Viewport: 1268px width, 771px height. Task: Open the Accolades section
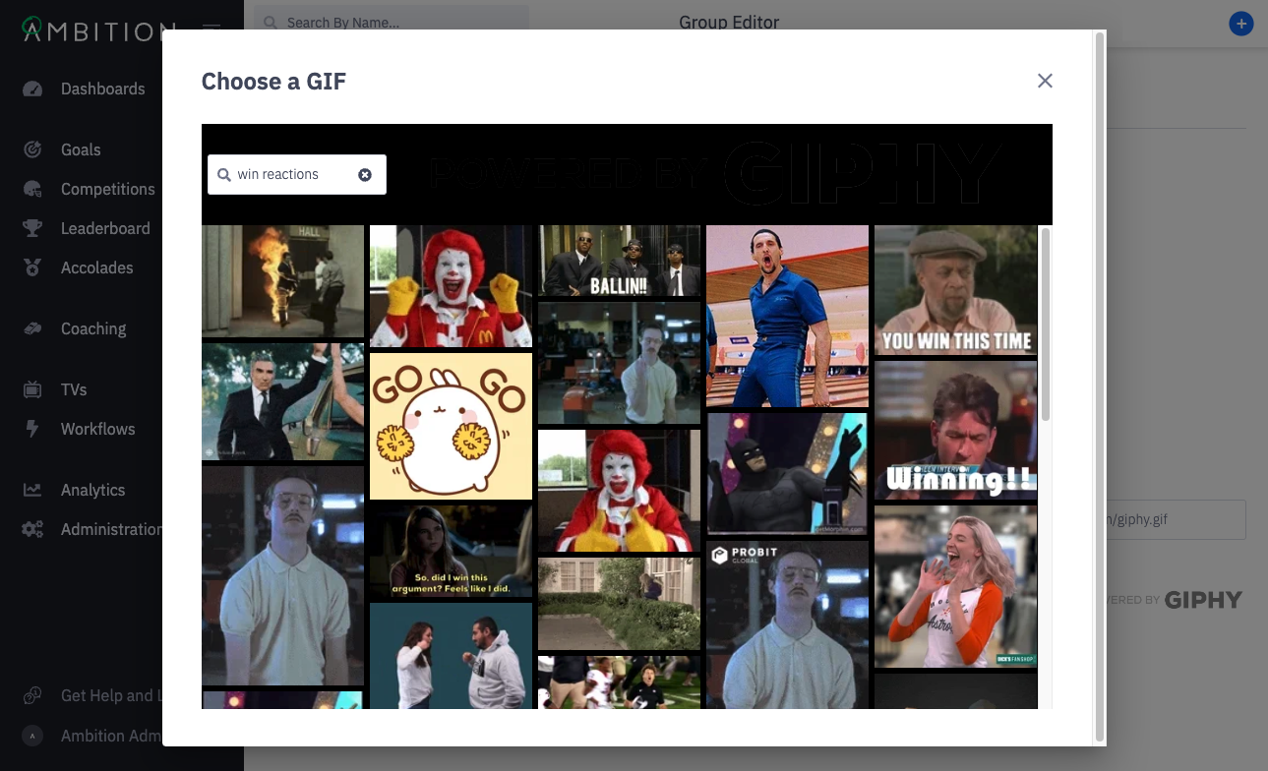tap(97, 267)
